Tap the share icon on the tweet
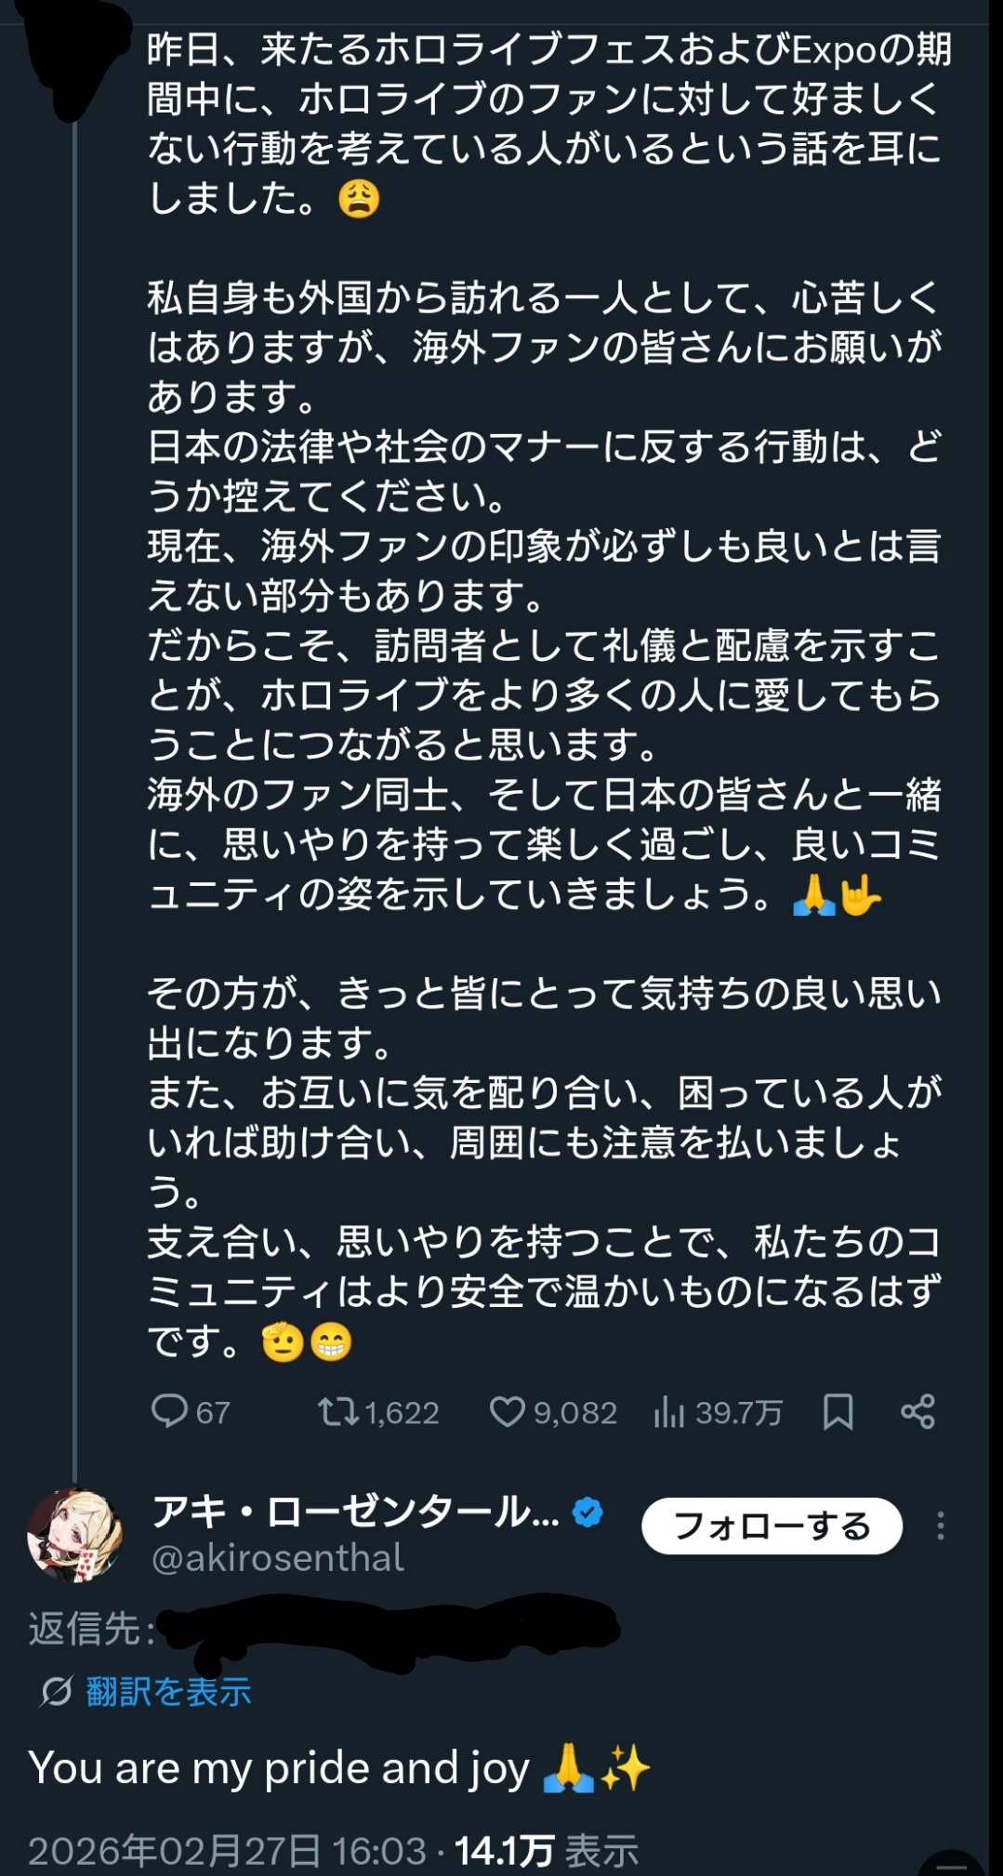This screenshot has width=1003, height=1876. click(917, 1412)
